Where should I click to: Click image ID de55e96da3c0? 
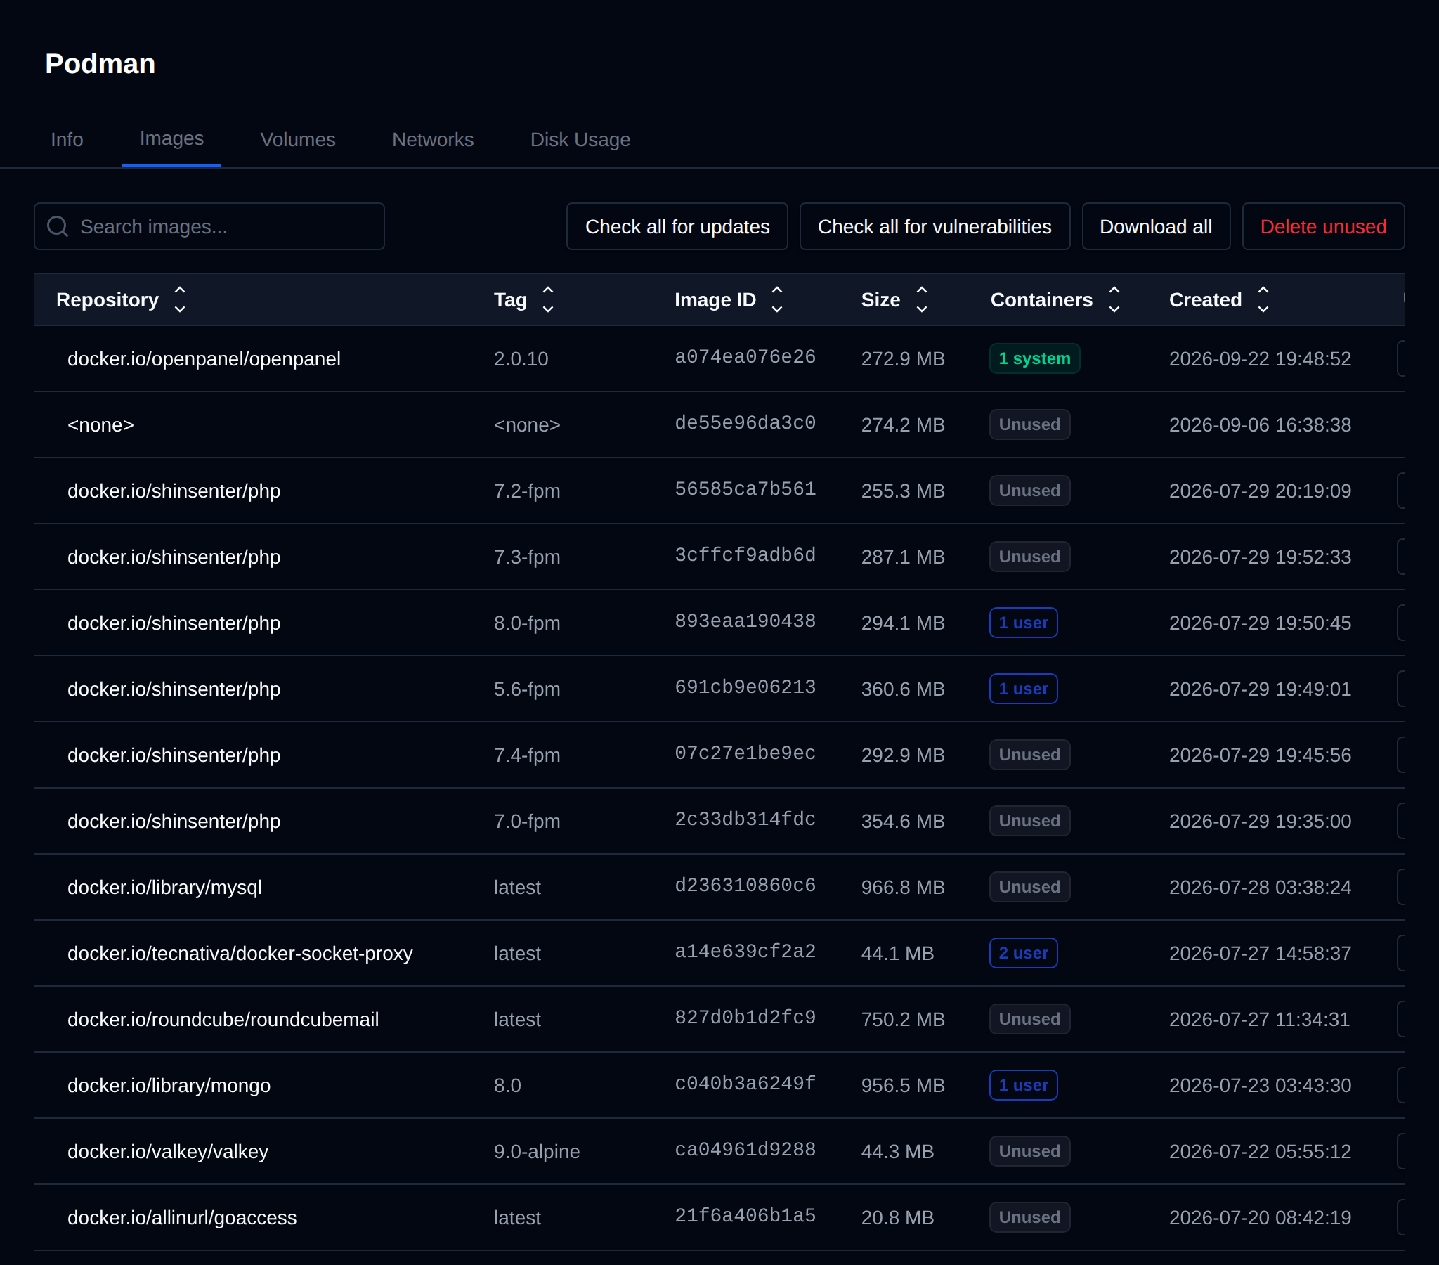click(x=745, y=423)
